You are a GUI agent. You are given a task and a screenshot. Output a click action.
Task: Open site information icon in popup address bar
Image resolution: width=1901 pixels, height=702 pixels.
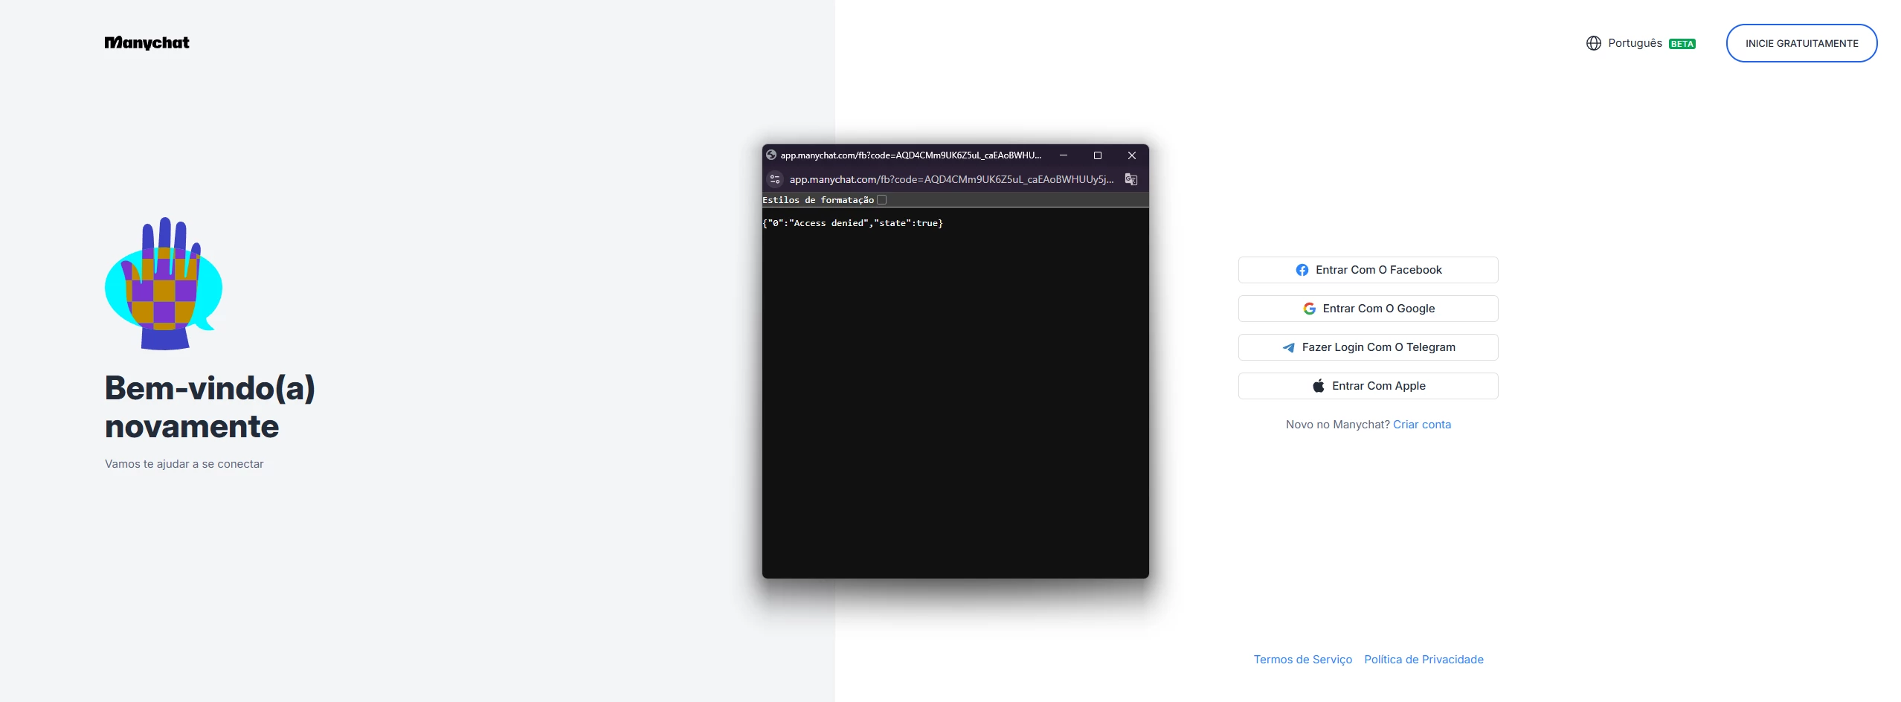(775, 179)
